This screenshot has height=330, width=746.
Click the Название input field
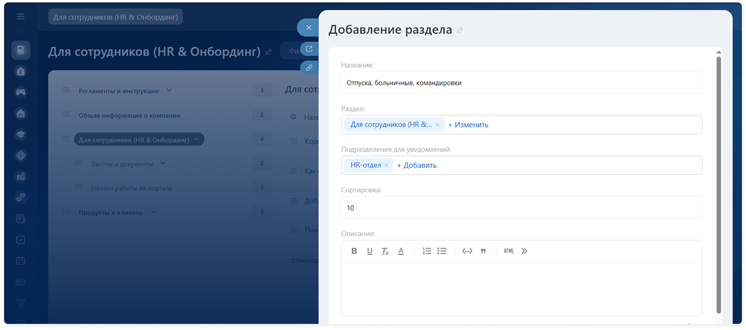pos(521,83)
